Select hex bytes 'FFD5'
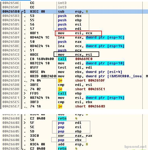The height and width of the screenshot is (150, 148). point(34,93)
